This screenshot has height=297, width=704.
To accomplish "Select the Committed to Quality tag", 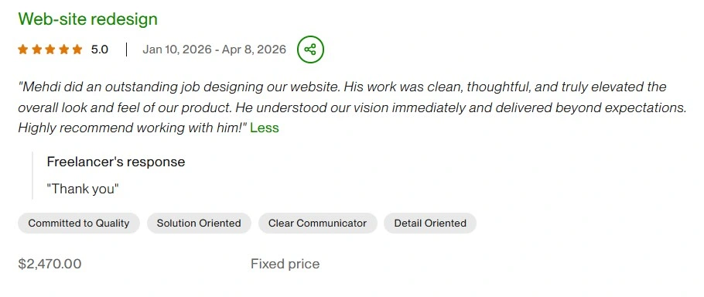I will [x=79, y=223].
